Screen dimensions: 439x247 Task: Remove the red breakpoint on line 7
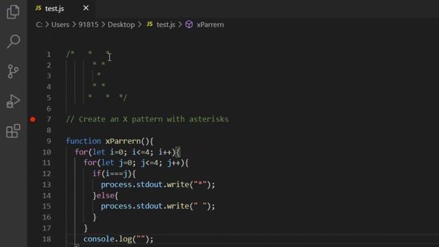(33, 119)
